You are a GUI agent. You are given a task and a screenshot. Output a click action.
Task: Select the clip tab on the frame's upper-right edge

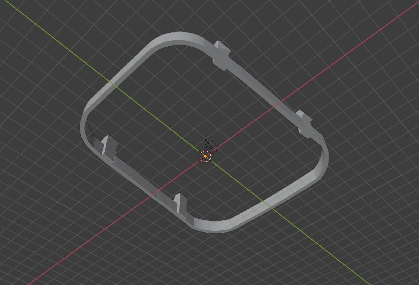click(x=222, y=55)
